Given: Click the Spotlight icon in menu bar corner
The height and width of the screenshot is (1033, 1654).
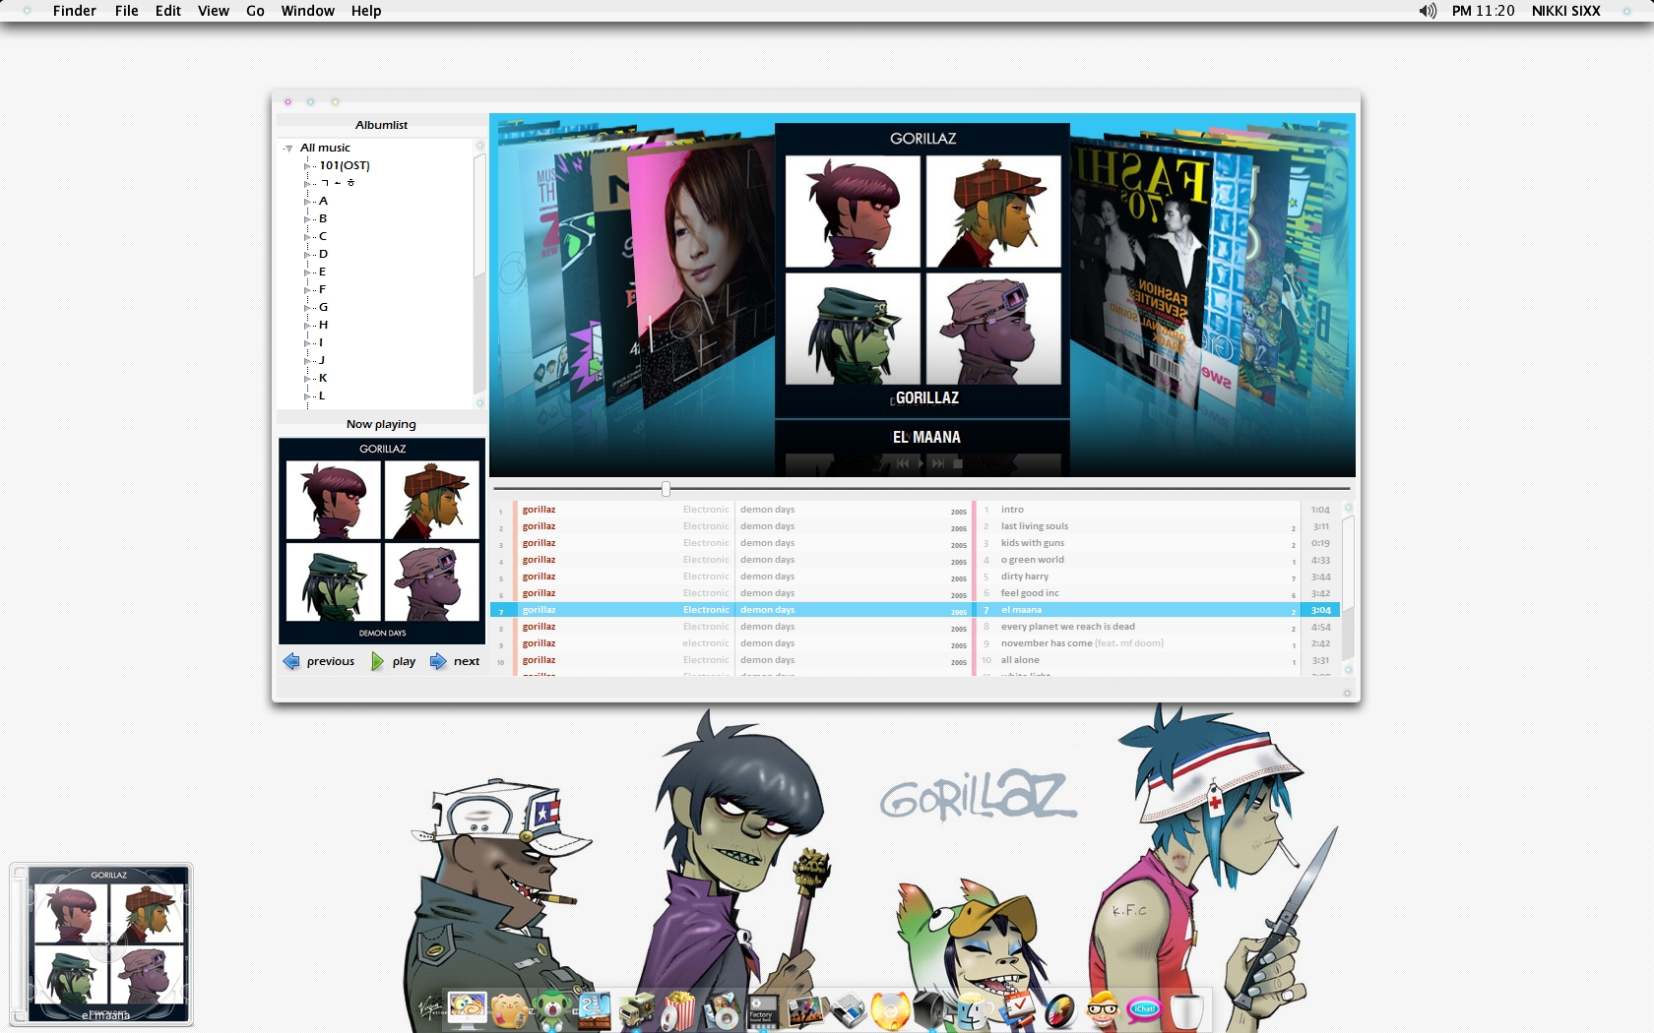Looking at the screenshot, I should coord(1626,11).
